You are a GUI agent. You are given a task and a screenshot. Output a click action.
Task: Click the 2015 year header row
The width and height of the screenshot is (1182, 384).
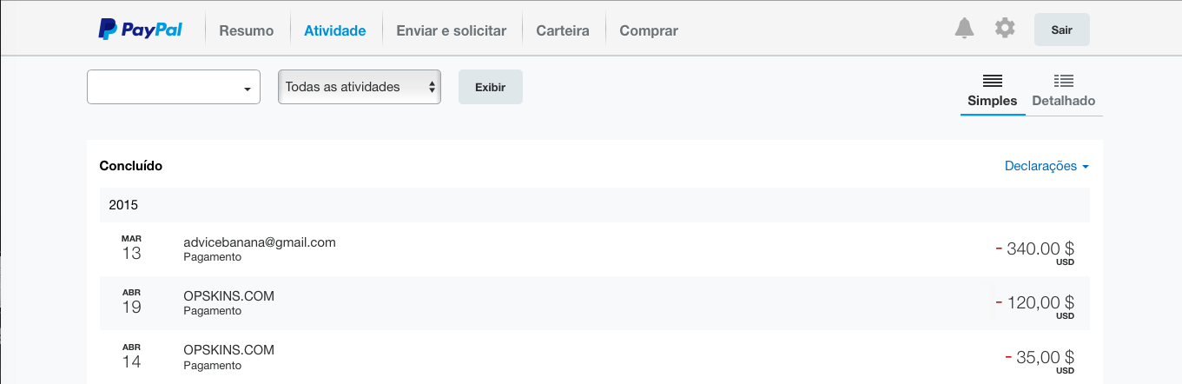click(594, 206)
